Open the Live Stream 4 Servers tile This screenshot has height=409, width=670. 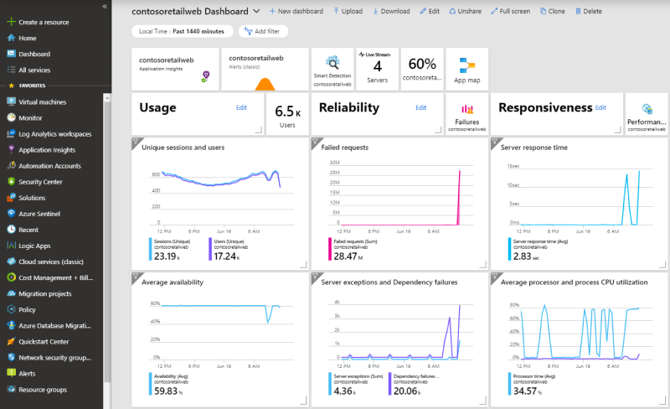coord(378,69)
